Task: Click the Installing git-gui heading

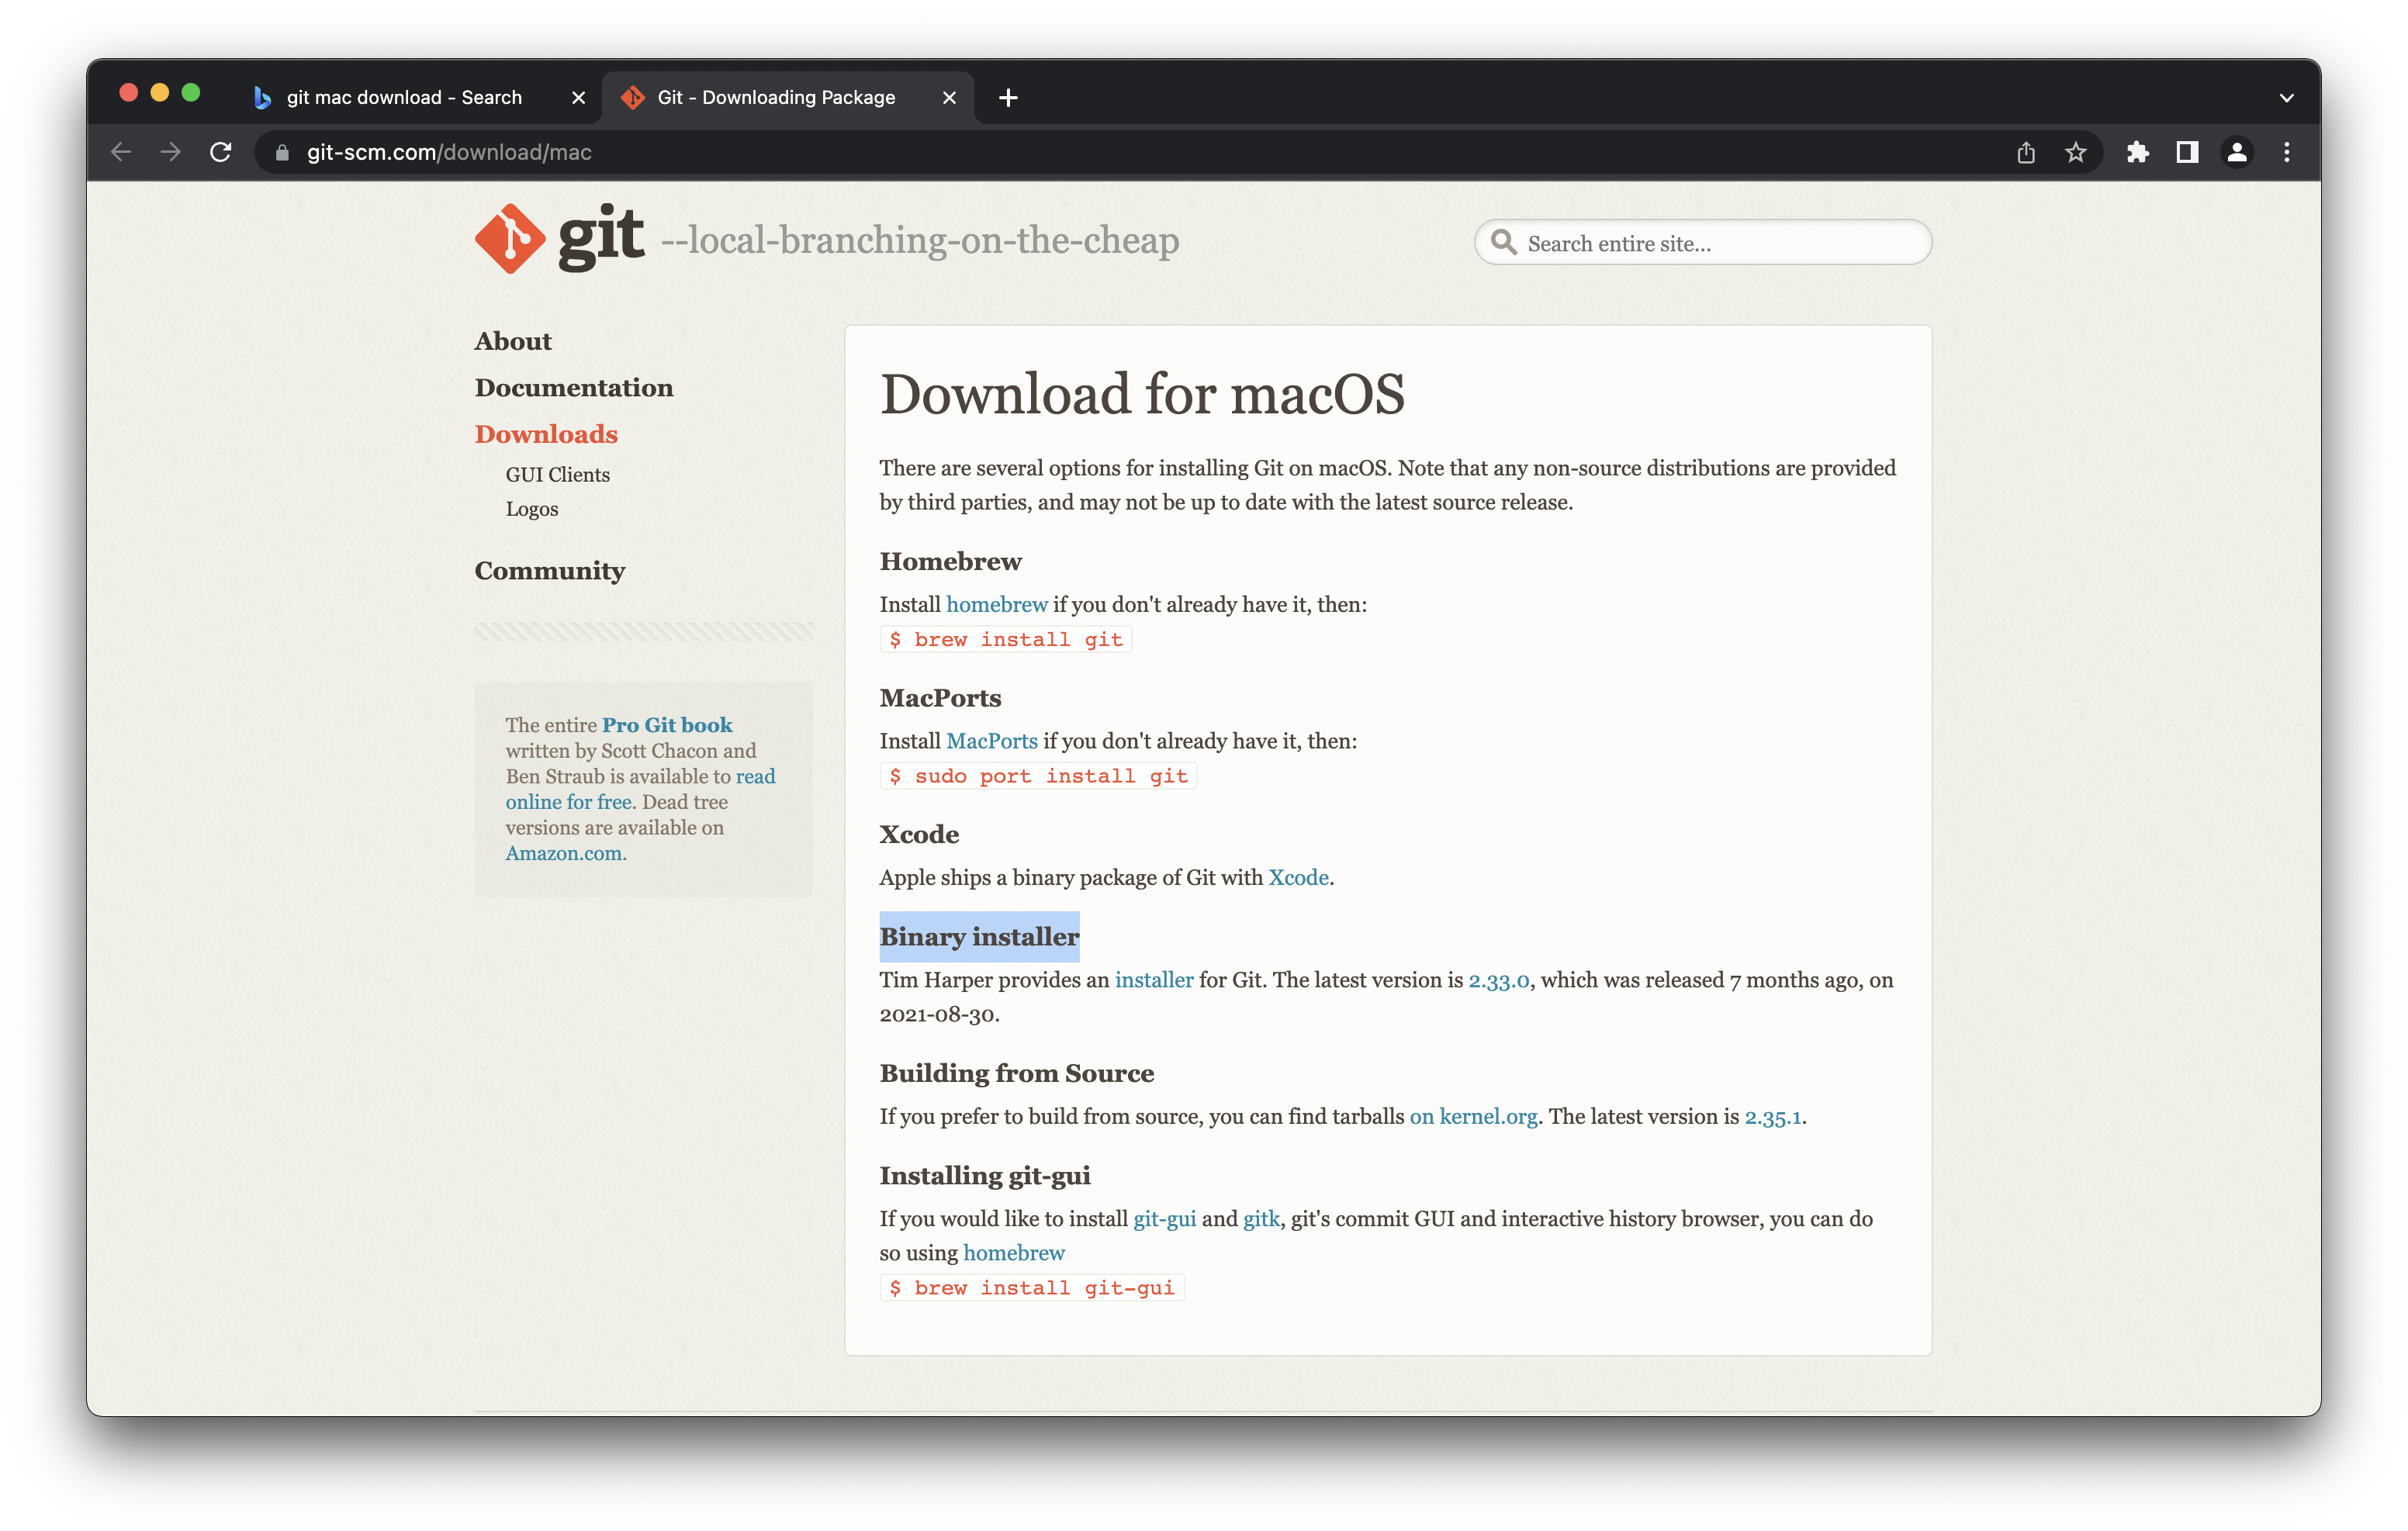Action: (984, 1176)
